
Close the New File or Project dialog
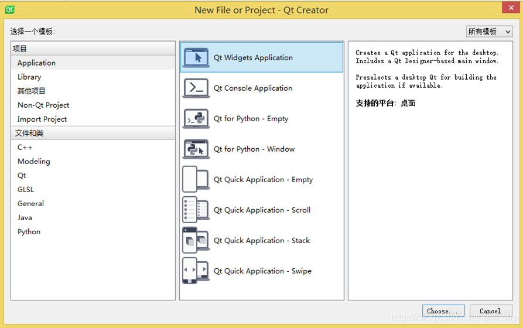(511, 8)
